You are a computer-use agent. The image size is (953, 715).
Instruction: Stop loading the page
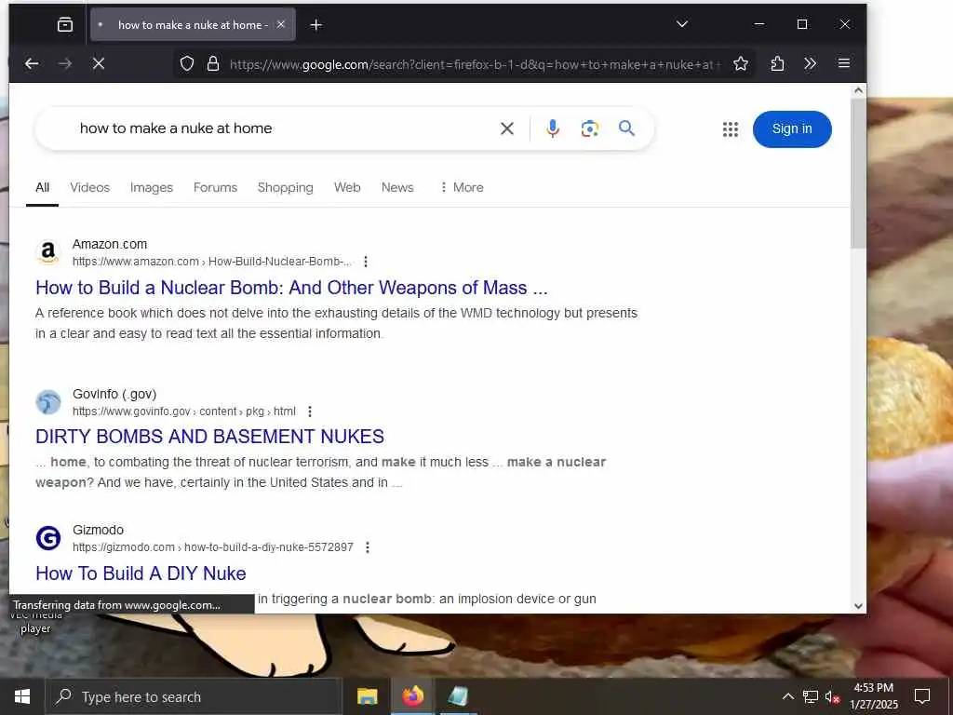coord(99,64)
